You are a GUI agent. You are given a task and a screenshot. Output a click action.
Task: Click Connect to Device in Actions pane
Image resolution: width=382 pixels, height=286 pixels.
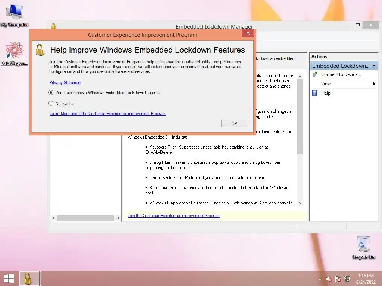pyautogui.click(x=341, y=74)
